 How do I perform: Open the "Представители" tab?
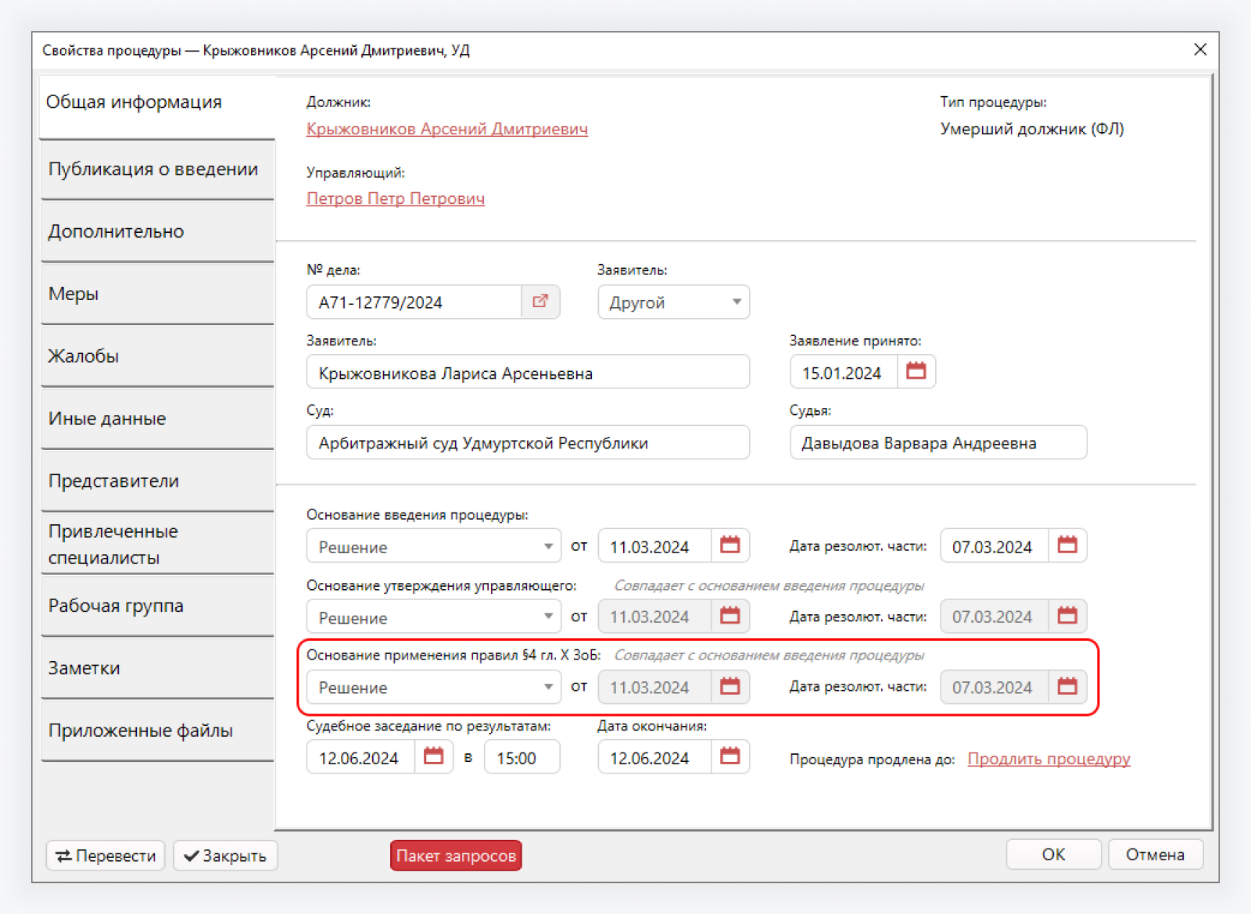click(x=157, y=481)
